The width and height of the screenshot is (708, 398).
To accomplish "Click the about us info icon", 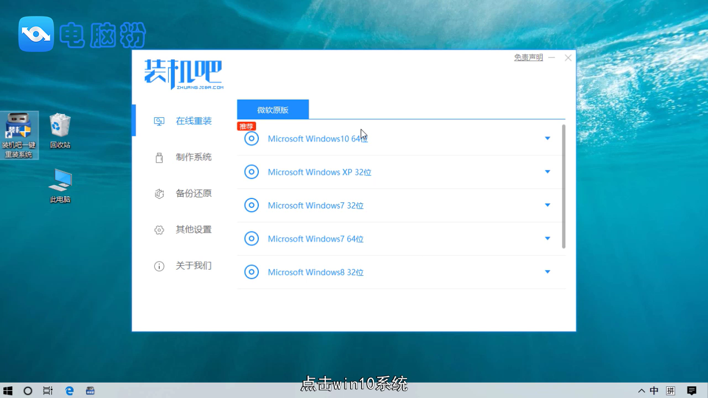I will pos(159,266).
